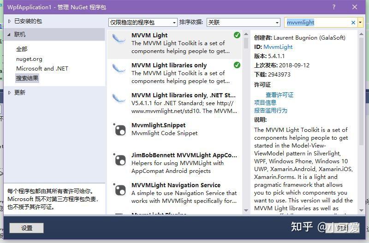Click the MVVM Light libraries only feather icon

tap(119, 68)
